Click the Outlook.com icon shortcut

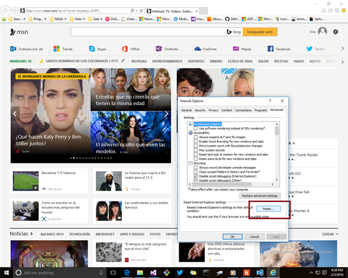(14, 49)
